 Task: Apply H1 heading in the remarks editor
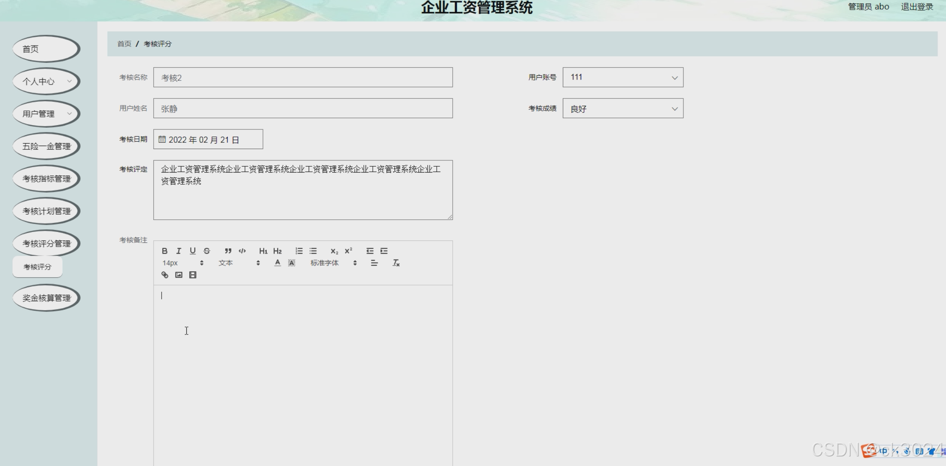[263, 250]
